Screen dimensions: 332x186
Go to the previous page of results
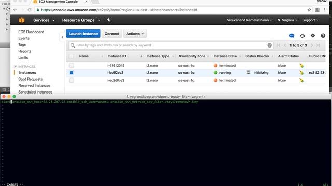tap(285, 45)
